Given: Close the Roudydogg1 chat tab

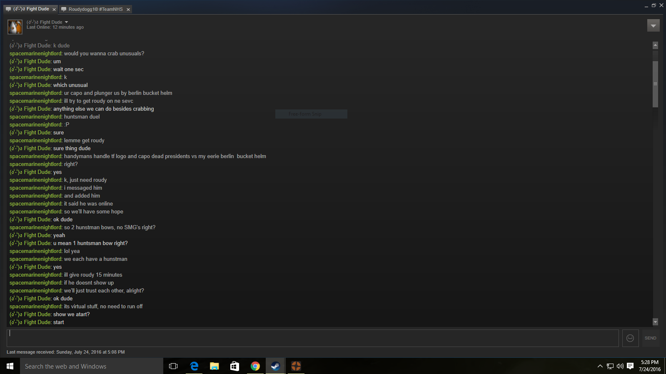Looking at the screenshot, I should click(x=128, y=10).
